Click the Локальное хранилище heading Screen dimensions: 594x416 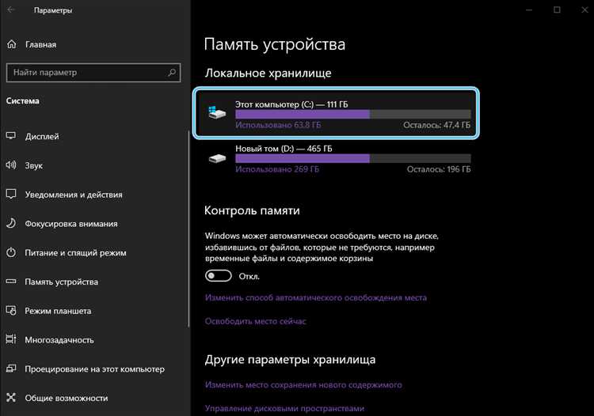(x=268, y=73)
